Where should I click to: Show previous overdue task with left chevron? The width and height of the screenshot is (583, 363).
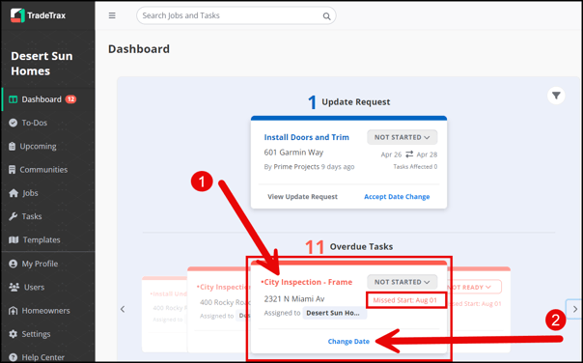(123, 310)
